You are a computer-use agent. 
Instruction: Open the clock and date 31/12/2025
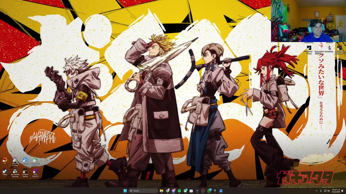(336, 191)
